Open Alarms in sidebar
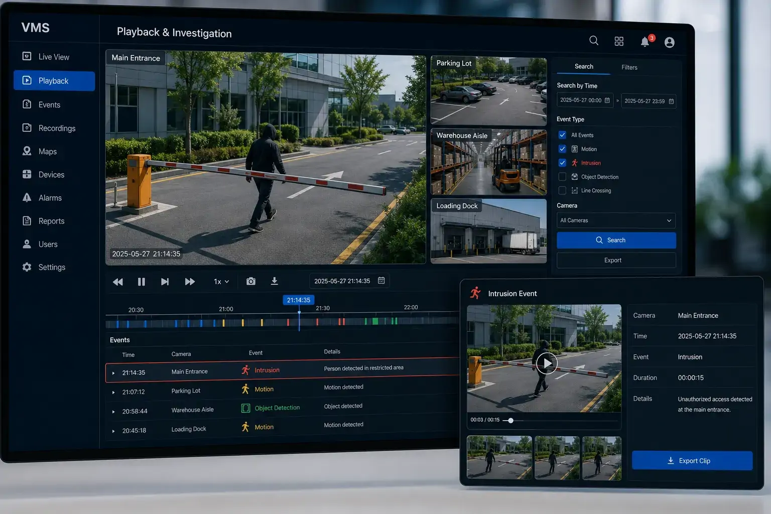 54,198
